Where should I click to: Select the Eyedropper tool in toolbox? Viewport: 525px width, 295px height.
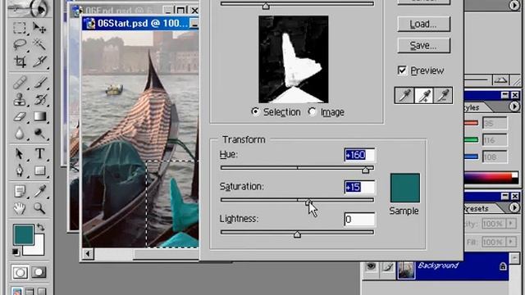(x=39, y=191)
